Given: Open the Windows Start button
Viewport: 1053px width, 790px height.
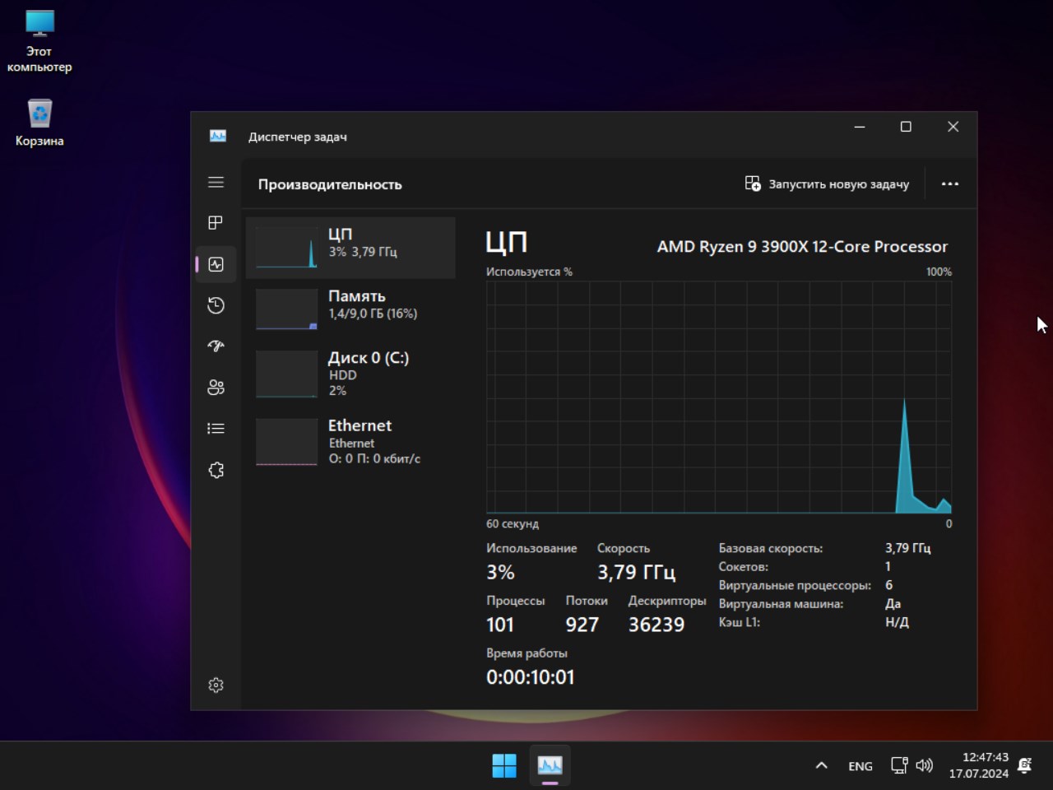Looking at the screenshot, I should pos(504,765).
